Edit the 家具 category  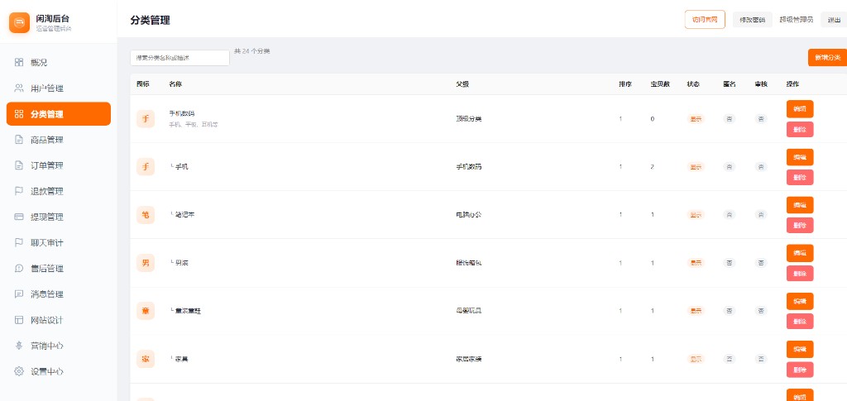coord(800,349)
